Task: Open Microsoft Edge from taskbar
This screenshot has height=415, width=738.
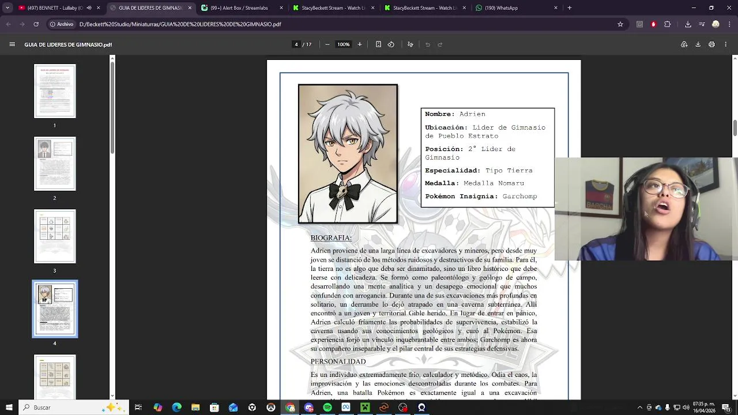Action: tap(176, 408)
